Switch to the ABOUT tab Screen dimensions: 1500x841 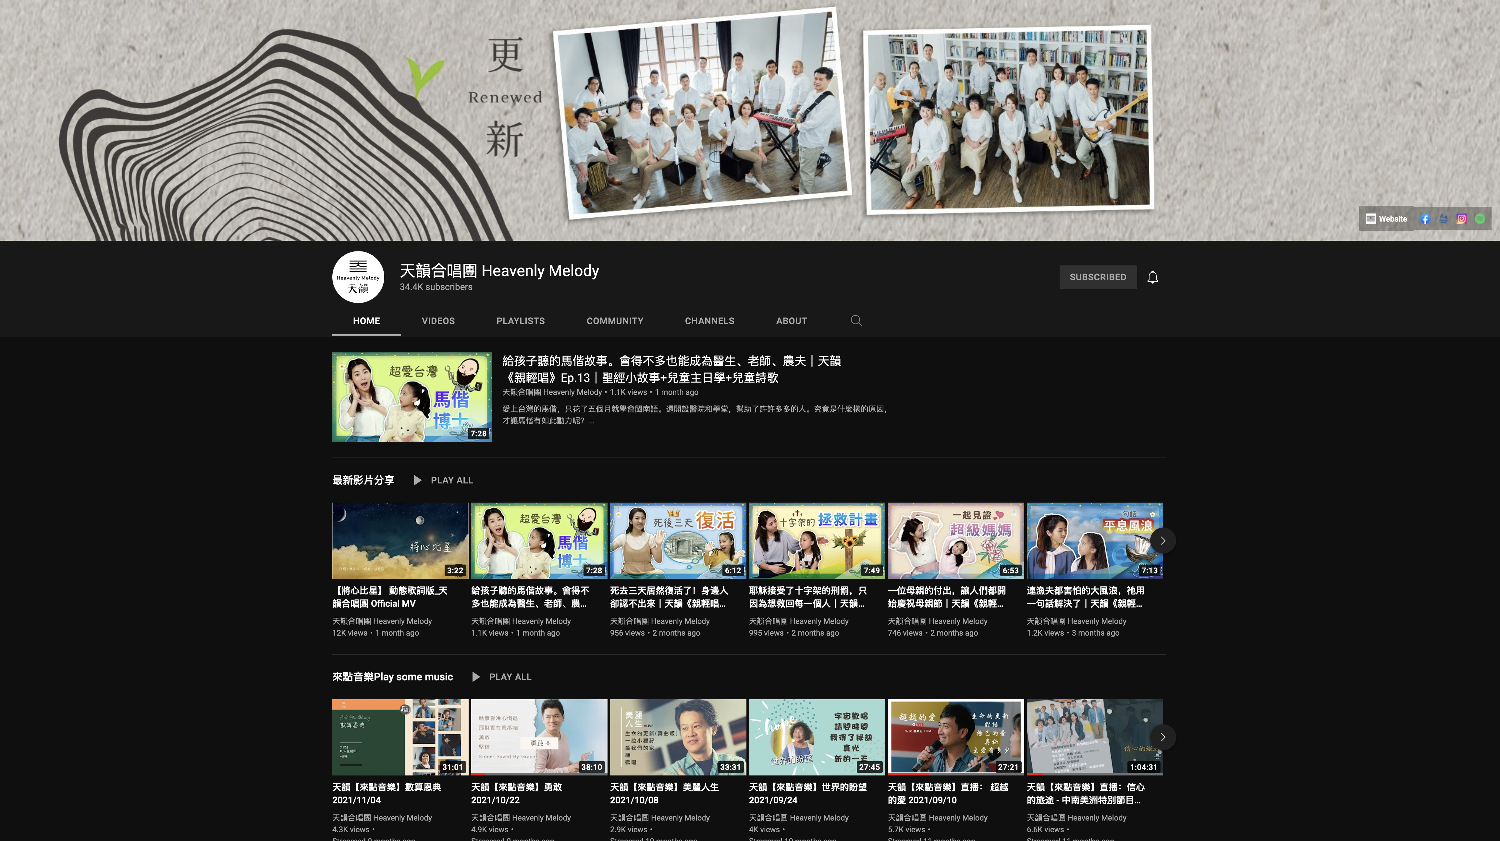[791, 321]
